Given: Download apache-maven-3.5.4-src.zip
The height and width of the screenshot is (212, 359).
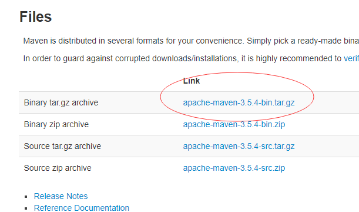Looking at the screenshot, I should coord(234,168).
